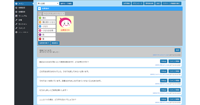200x105 pixels.
Task: Click the 投票受付終了 button
Action: click(44, 43)
